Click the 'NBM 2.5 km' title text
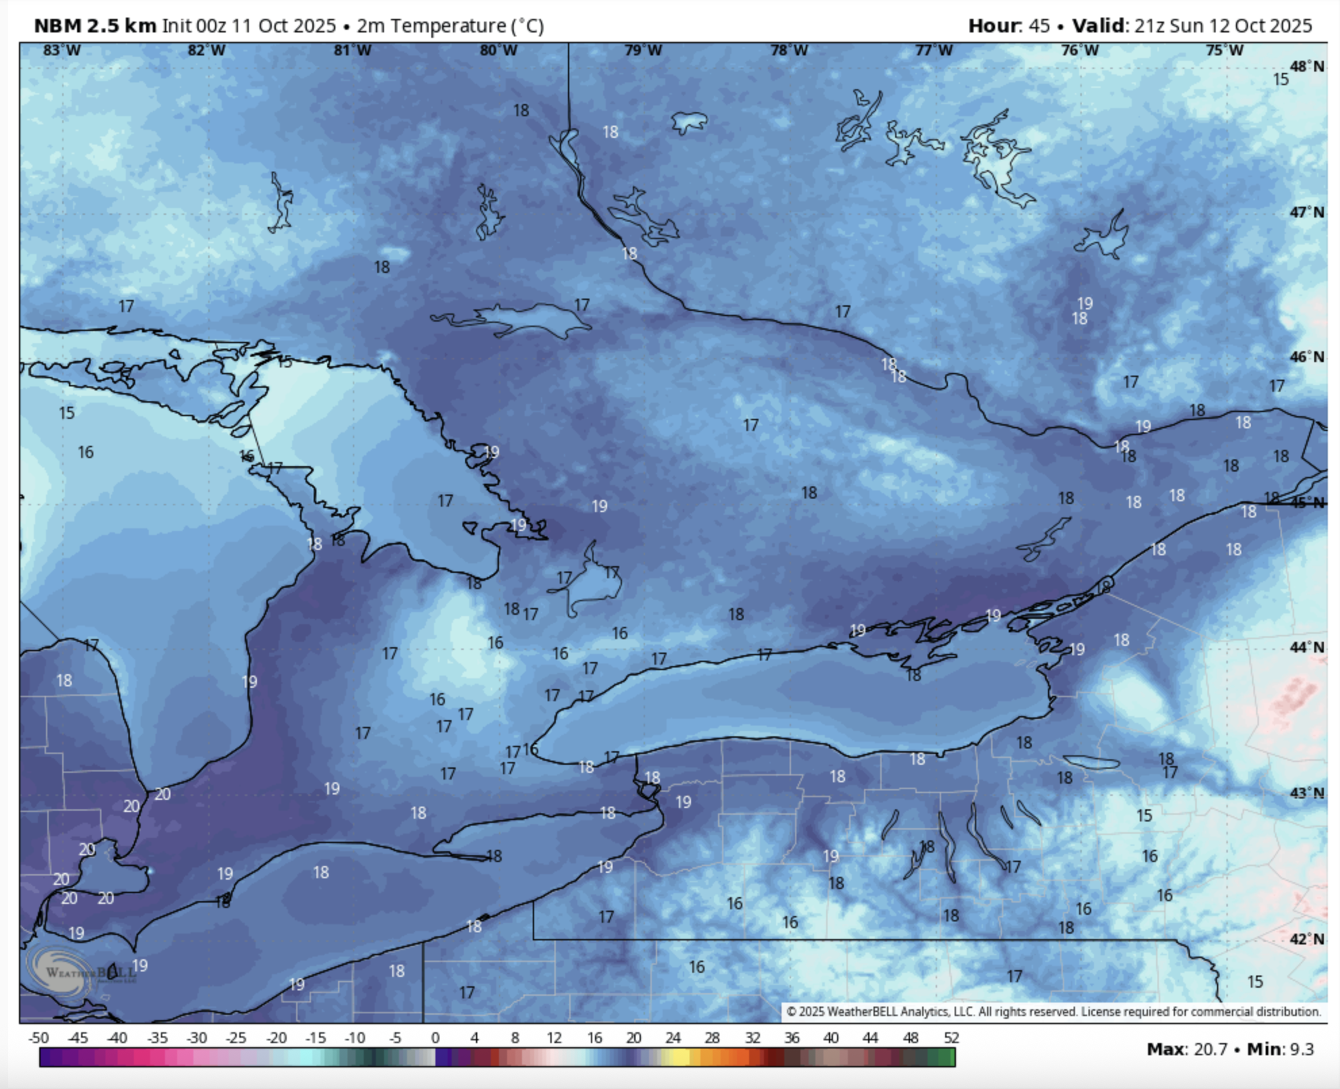The image size is (1340, 1089). pos(95,26)
